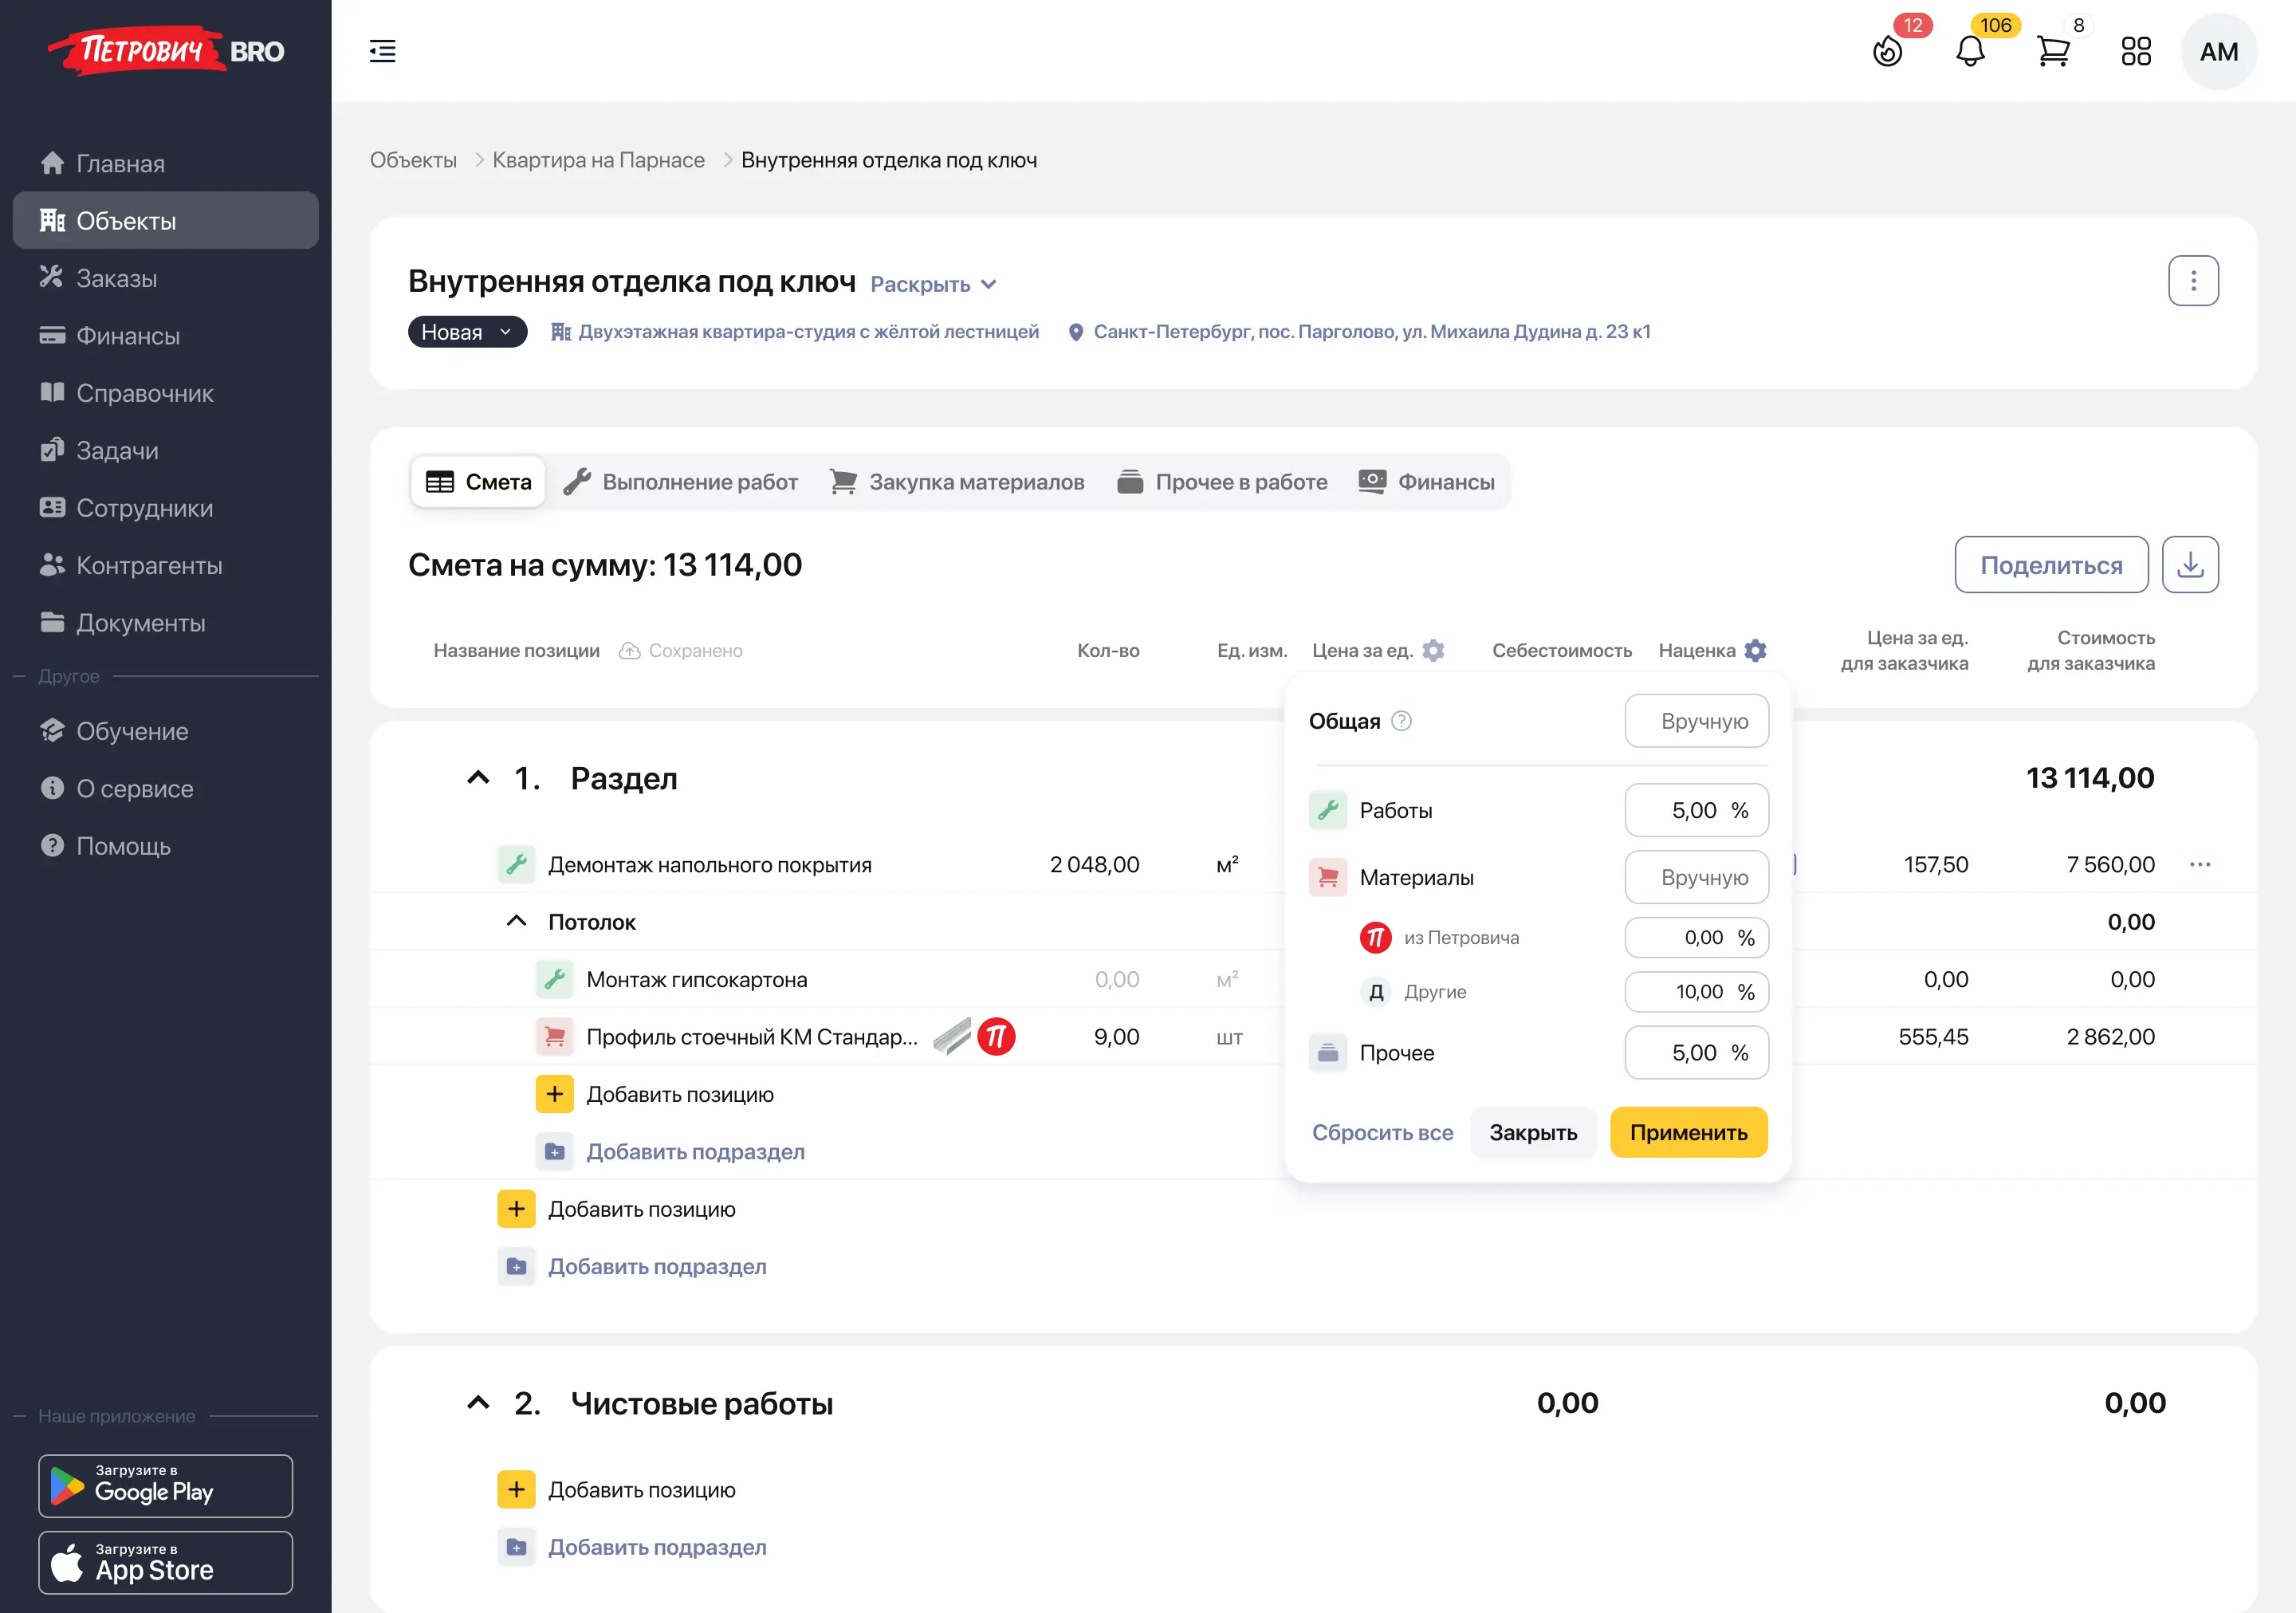Switch to the Закупка материалов tab

957,482
